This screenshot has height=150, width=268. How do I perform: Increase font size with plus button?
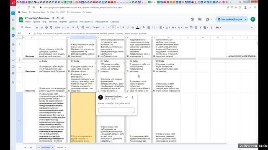[x=118, y=27]
